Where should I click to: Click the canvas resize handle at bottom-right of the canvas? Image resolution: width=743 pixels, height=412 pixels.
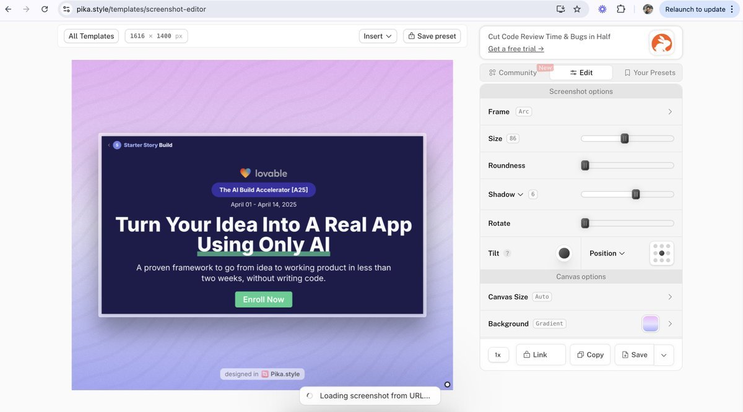point(447,385)
